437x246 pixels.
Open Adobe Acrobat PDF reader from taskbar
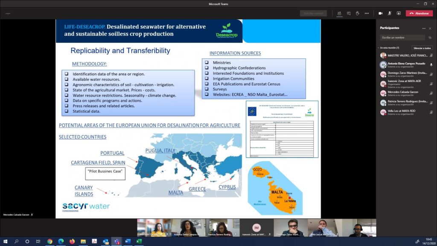94,241
